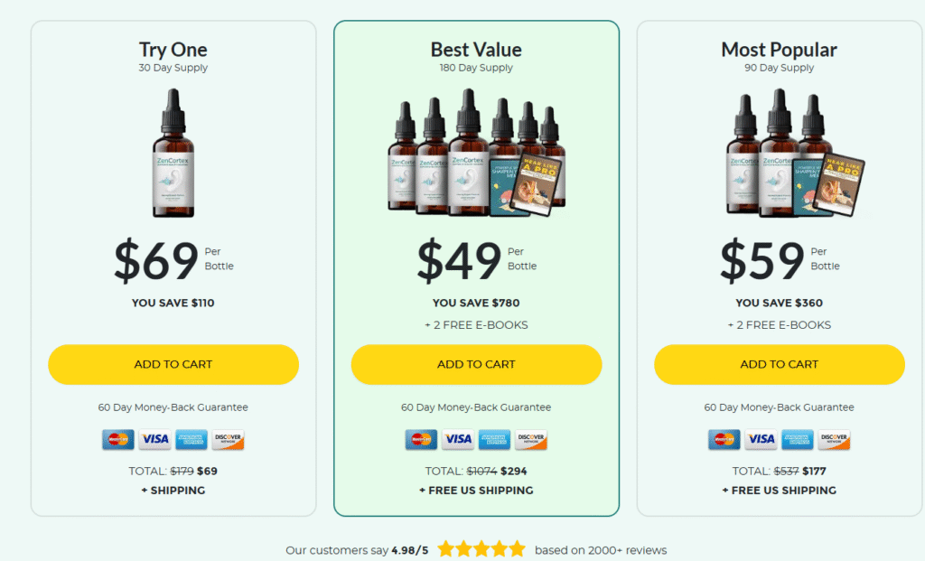The height and width of the screenshot is (561, 925).
Task: Click the five star rating
Action: [x=481, y=549]
